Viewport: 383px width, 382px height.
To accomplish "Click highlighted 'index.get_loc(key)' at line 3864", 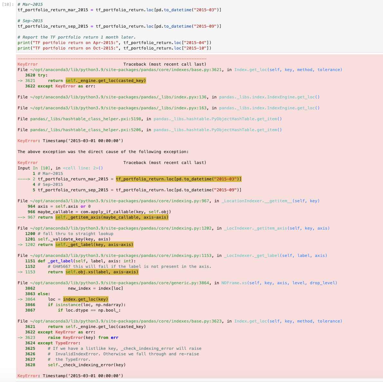I will (x=86, y=299).
